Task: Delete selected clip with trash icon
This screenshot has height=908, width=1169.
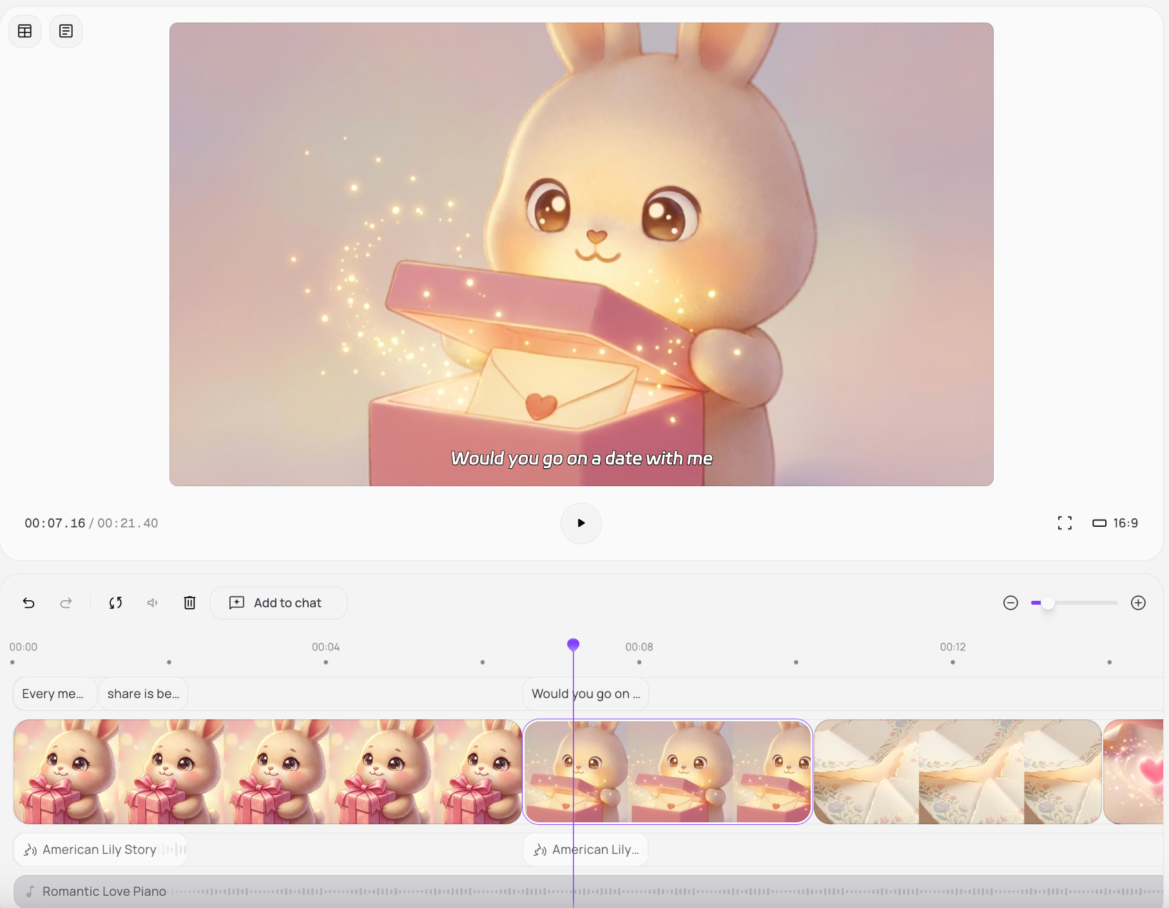Action: (189, 603)
